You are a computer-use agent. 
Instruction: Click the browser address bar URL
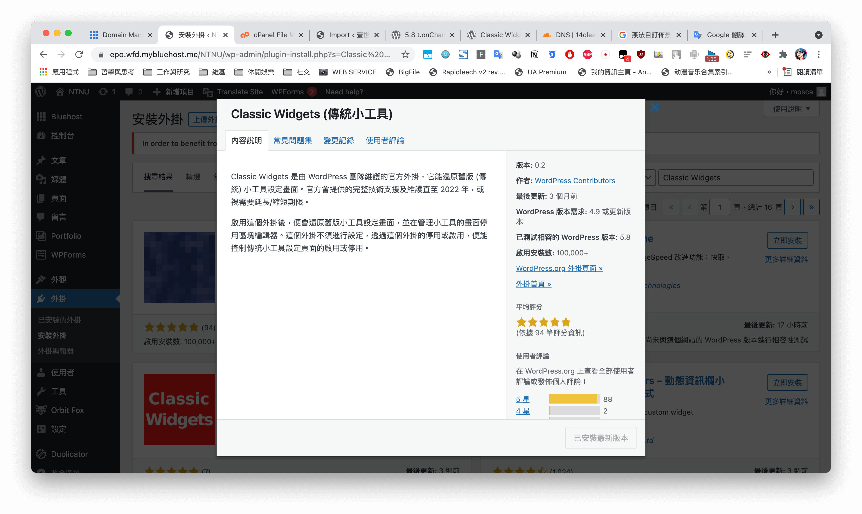250,54
